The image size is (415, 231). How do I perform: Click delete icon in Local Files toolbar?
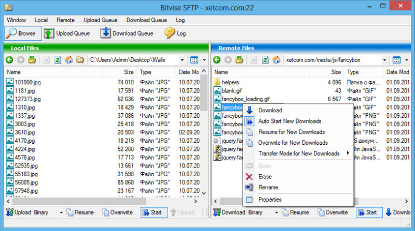coord(47,60)
